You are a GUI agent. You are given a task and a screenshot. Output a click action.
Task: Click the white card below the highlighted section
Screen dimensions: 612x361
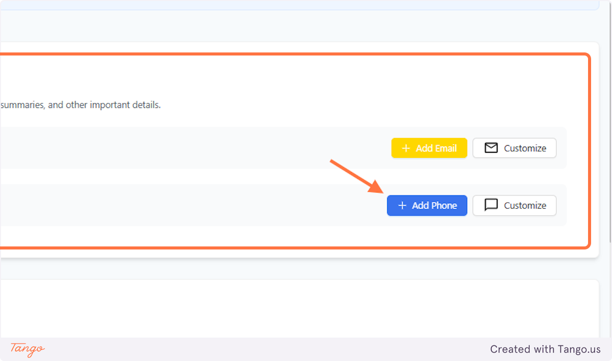point(296,306)
